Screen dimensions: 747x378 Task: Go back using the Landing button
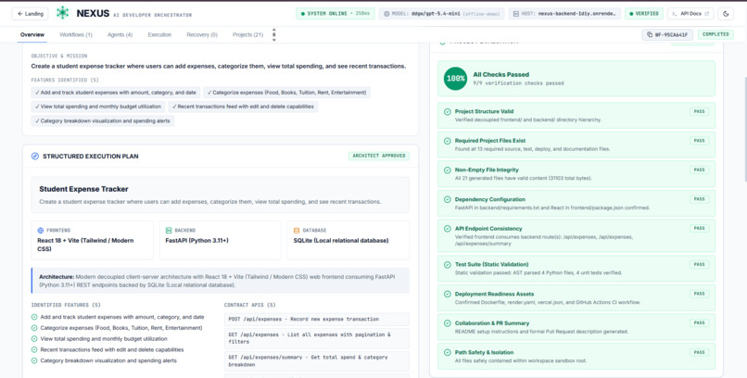click(30, 14)
